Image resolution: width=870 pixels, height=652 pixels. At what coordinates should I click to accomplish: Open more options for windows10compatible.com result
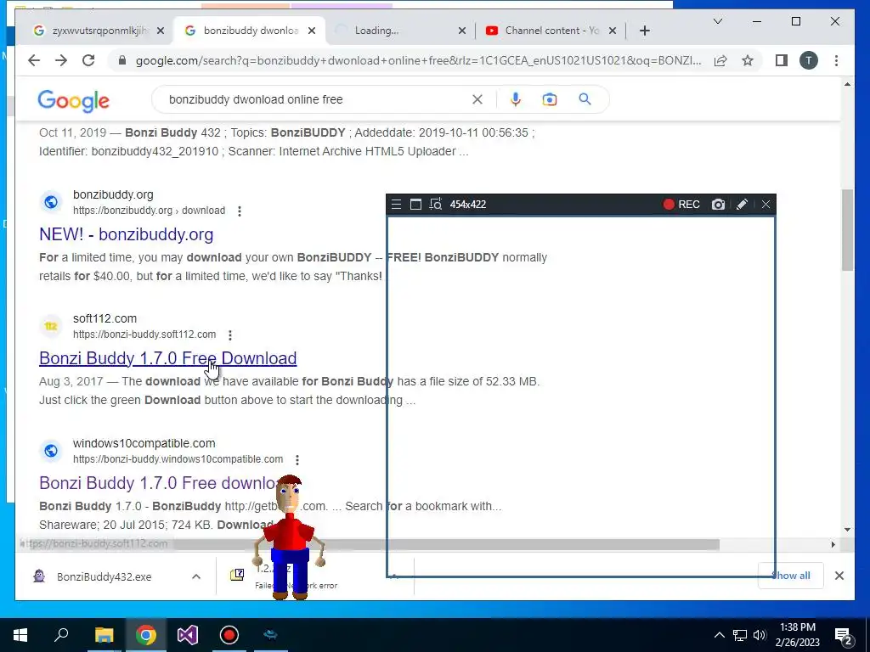coord(297,459)
